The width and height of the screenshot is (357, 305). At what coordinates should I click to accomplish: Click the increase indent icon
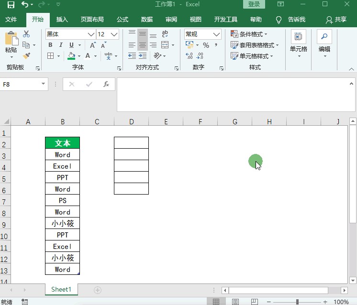coord(143,56)
